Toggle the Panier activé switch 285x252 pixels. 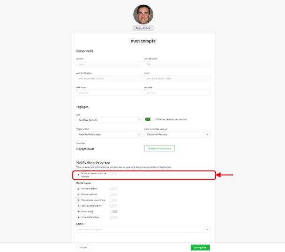pyautogui.click(x=114, y=211)
